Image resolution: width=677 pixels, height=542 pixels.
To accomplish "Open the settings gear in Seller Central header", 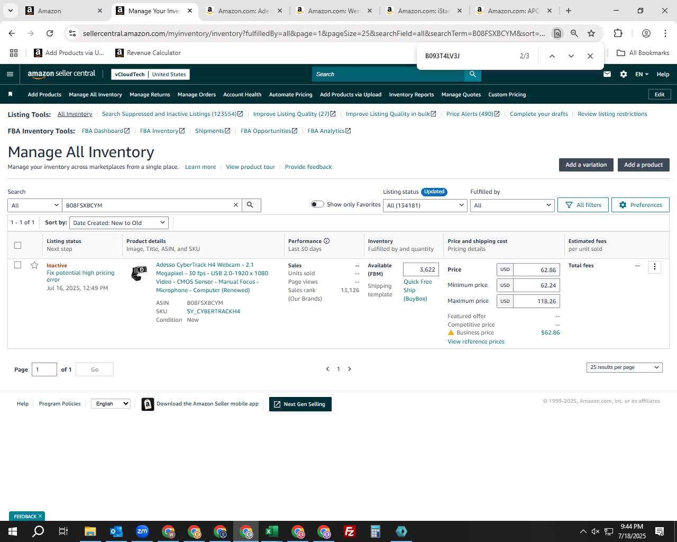I will [624, 74].
